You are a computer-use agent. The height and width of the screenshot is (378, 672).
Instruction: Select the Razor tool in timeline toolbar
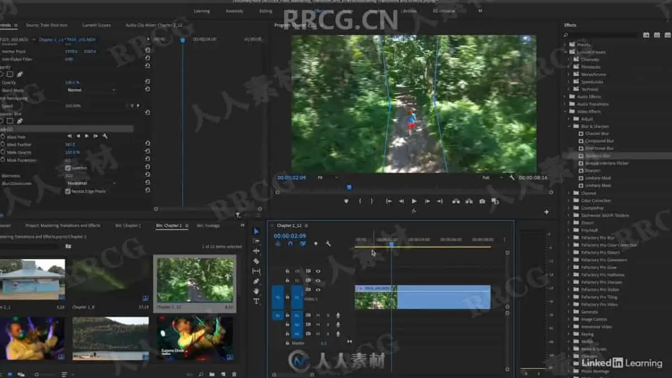pos(256,261)
